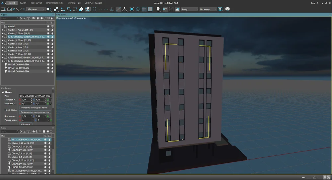Toggle visibility of Cluster_3 in Scene panel
Image resolution: width=332 pixels, height=180 pixels.
pos(48,40)
